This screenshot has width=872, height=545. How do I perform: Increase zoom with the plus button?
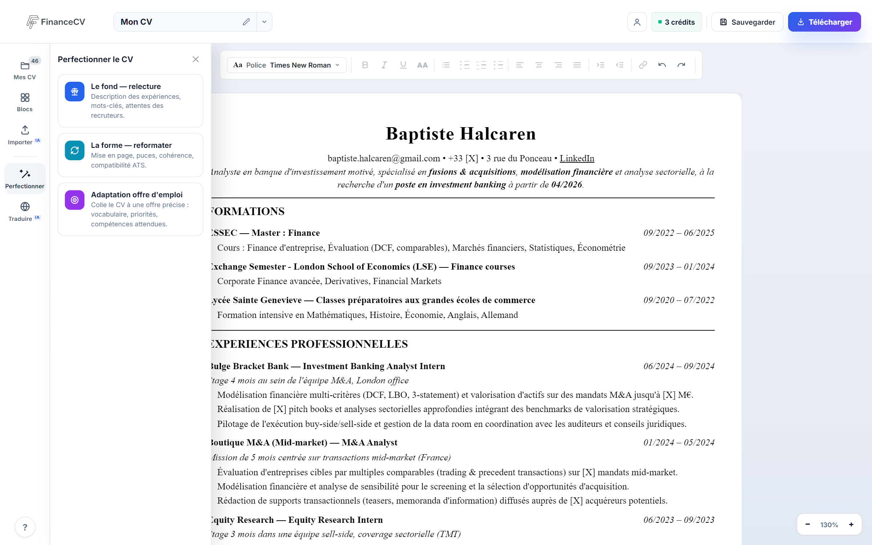(851, 524)
